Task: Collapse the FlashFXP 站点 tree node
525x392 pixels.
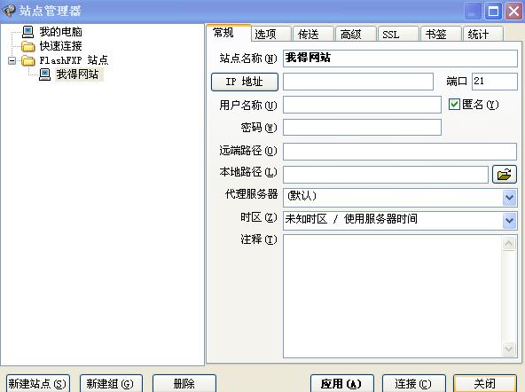Action: click(12, 60)
